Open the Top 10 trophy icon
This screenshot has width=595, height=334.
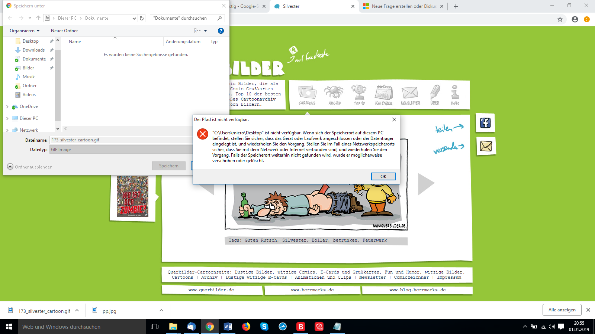tap(359, 95)
